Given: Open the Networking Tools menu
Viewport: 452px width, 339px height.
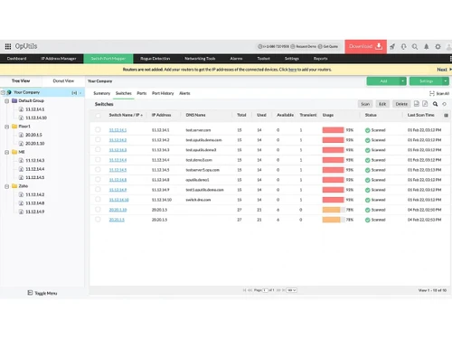Looking at the screenshot, I should [200, 59].
